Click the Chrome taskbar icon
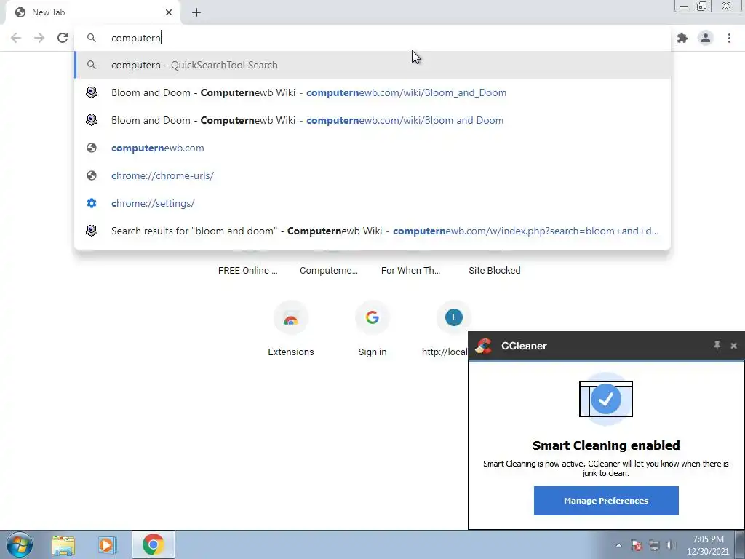745x559 pixels. point(153,544)
